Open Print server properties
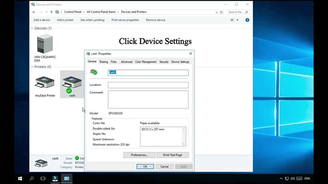Screen dimensions: 328x184 (125, 20)
